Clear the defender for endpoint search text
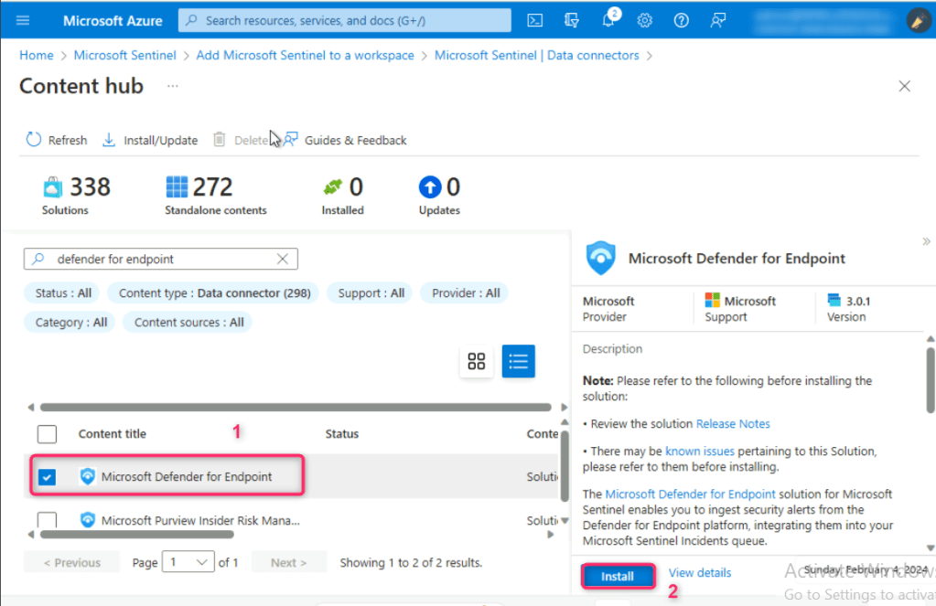936x606 pixels. pos(284,259)
